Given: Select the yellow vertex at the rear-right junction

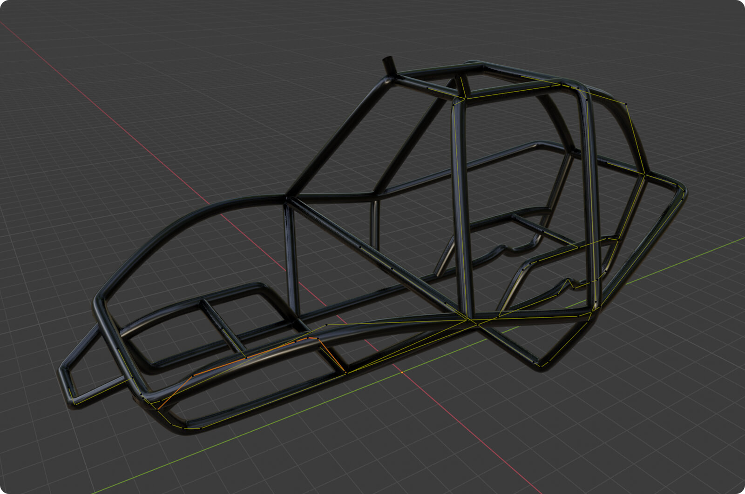Looking at the screenshot, I should click(x=645, y=174).
